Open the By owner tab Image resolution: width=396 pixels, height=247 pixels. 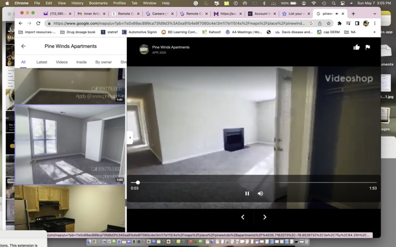click(x=103, y=62)
